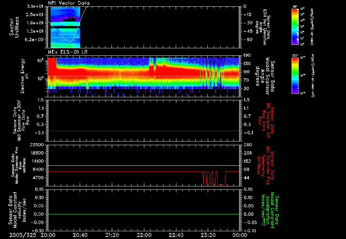
Task: Click the 23500 scanner position axis value
Action: pos(36,144)
